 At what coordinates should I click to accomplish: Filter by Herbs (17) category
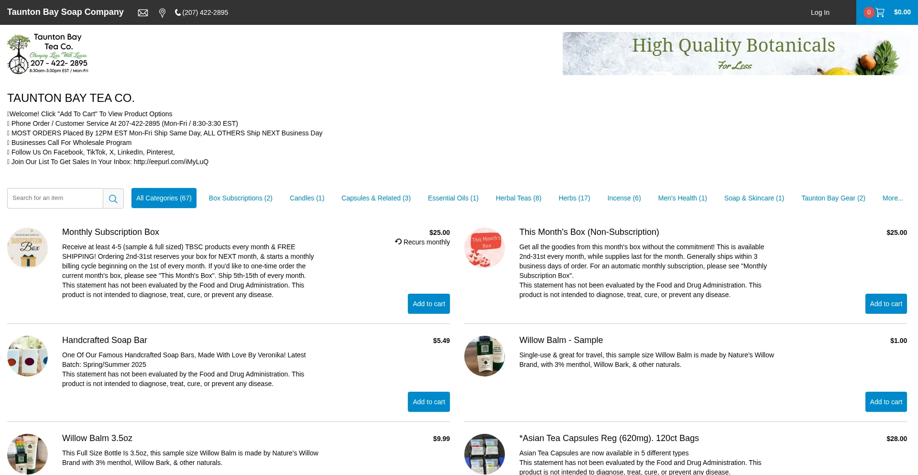(x=574, y=198)
